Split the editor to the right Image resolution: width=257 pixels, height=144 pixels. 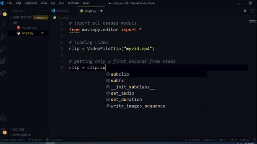pos(253,11)
